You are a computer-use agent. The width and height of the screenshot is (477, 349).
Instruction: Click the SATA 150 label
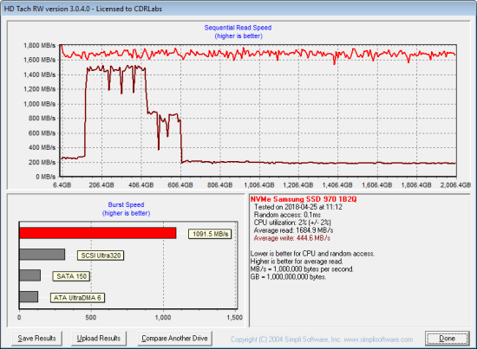coord(71,276)
